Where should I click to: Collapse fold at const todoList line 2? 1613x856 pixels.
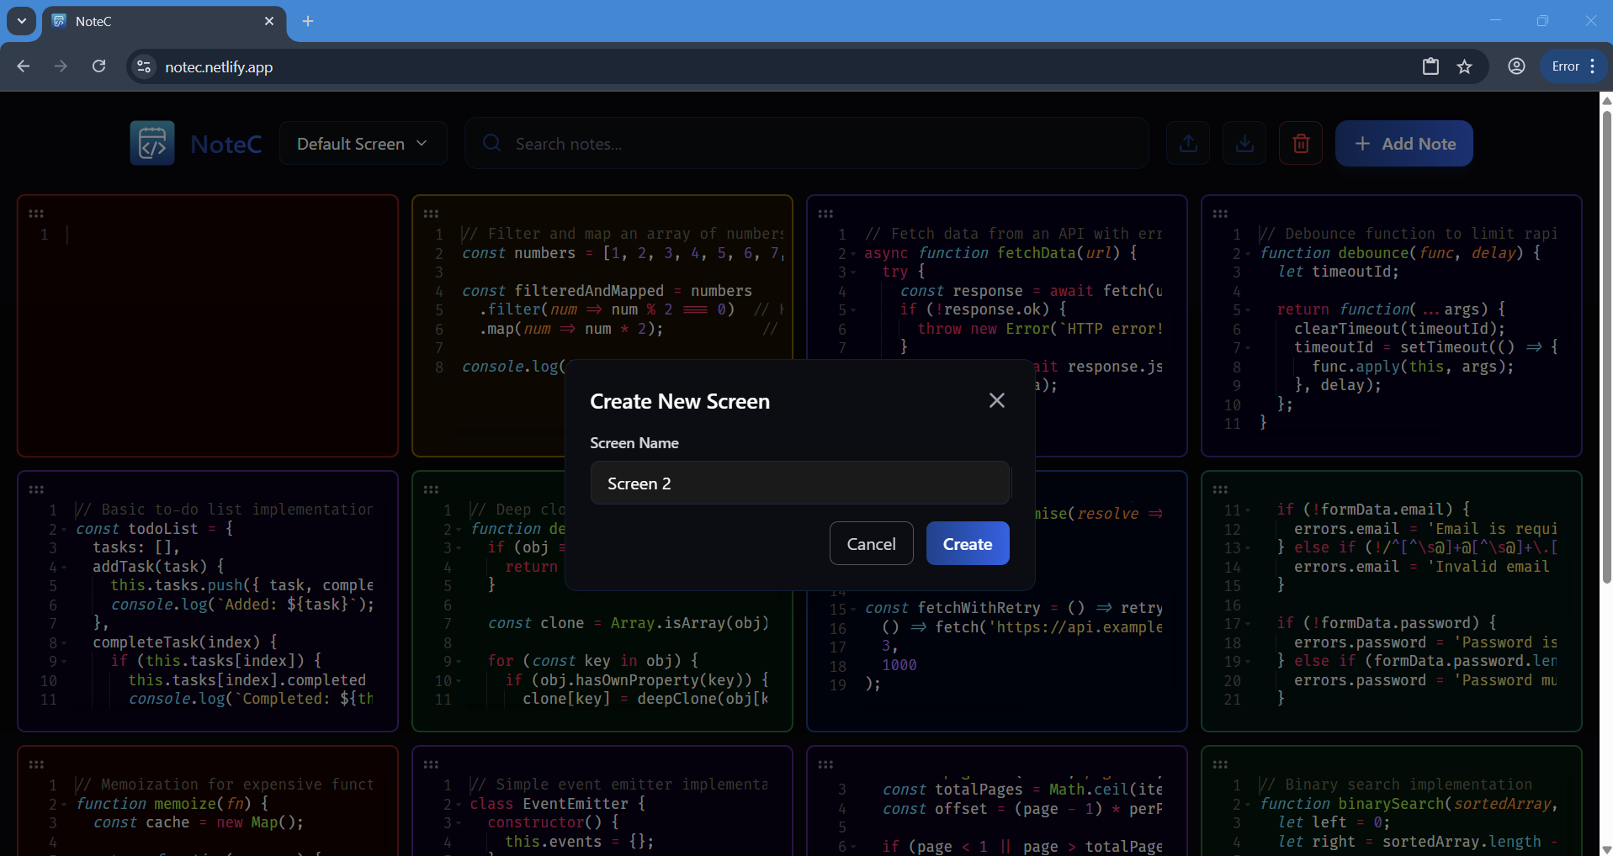(64, 530)
